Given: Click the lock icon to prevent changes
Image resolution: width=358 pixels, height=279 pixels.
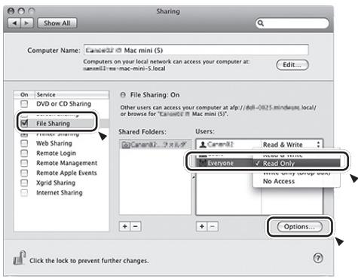Looking at the screenshot, I should 20,258.
